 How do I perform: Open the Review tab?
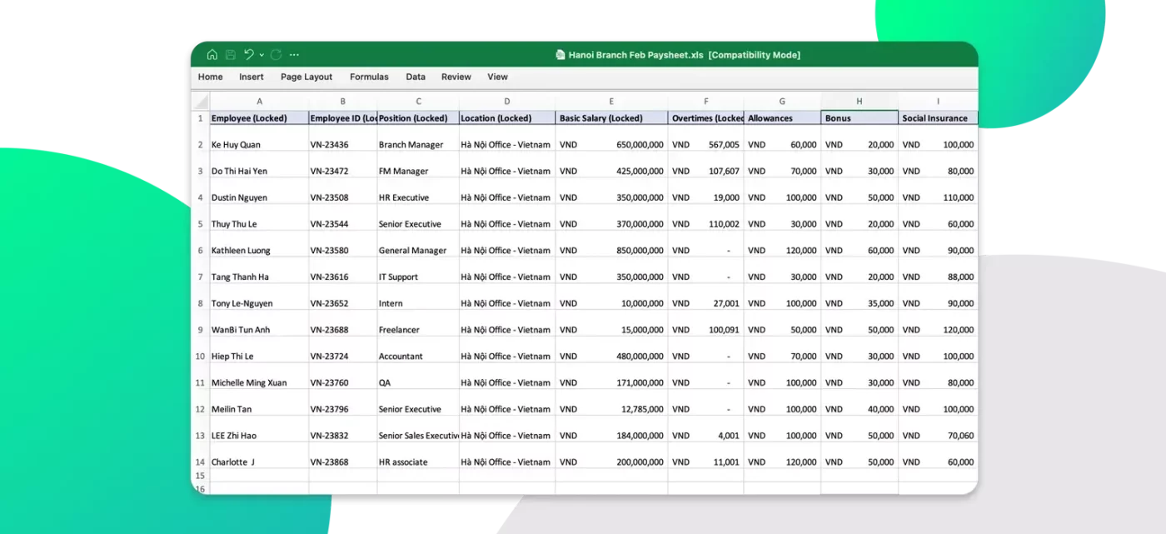click(x=456, y=77)
